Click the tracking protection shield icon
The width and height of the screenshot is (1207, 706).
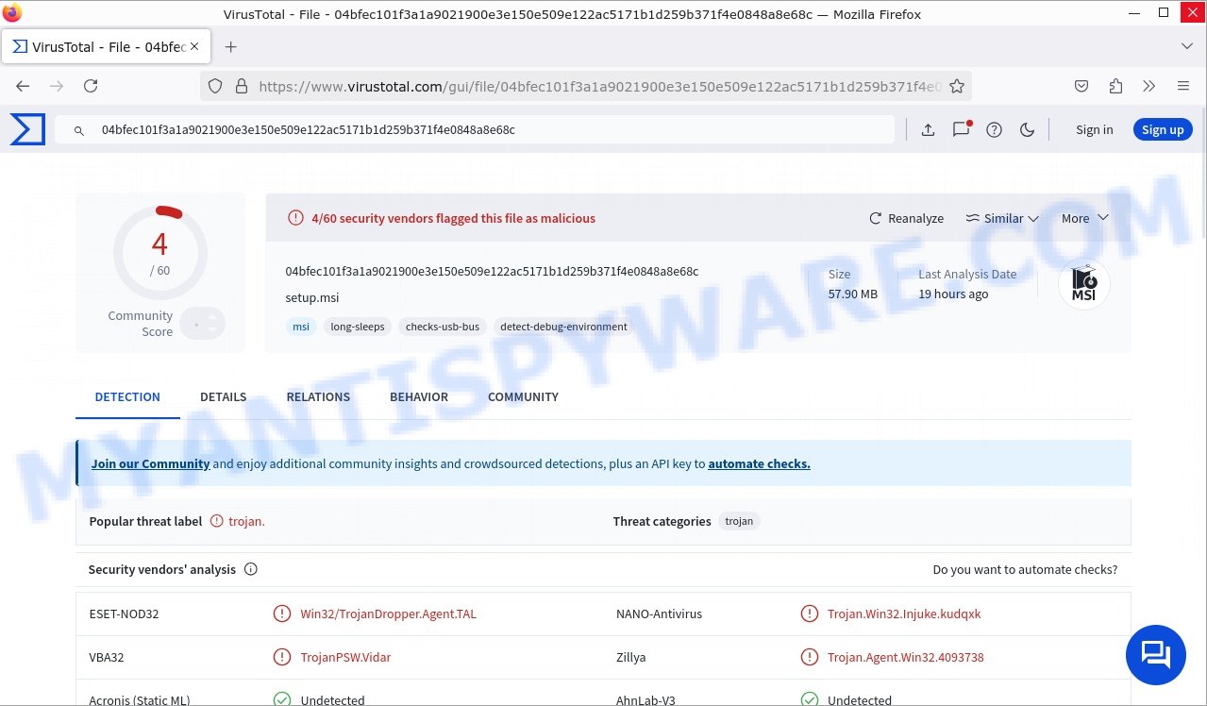click(215, 86)
